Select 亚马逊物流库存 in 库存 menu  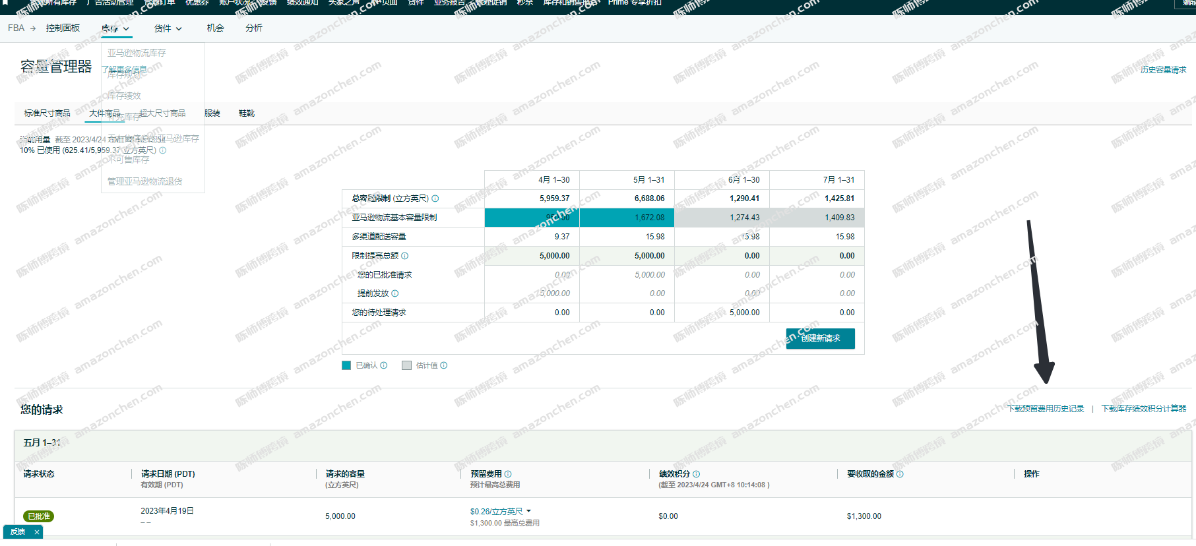pyautogui.click(x=137, y=53)
